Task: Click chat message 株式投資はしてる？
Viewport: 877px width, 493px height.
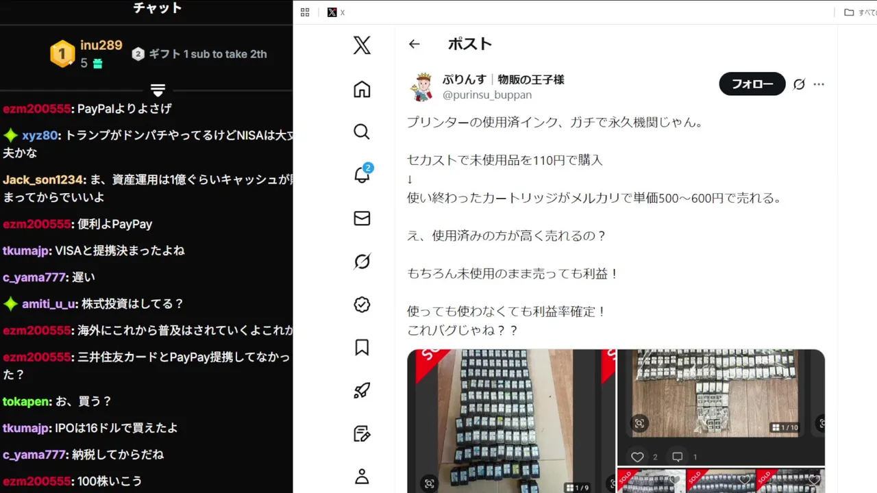Action: tap(132, 303)
